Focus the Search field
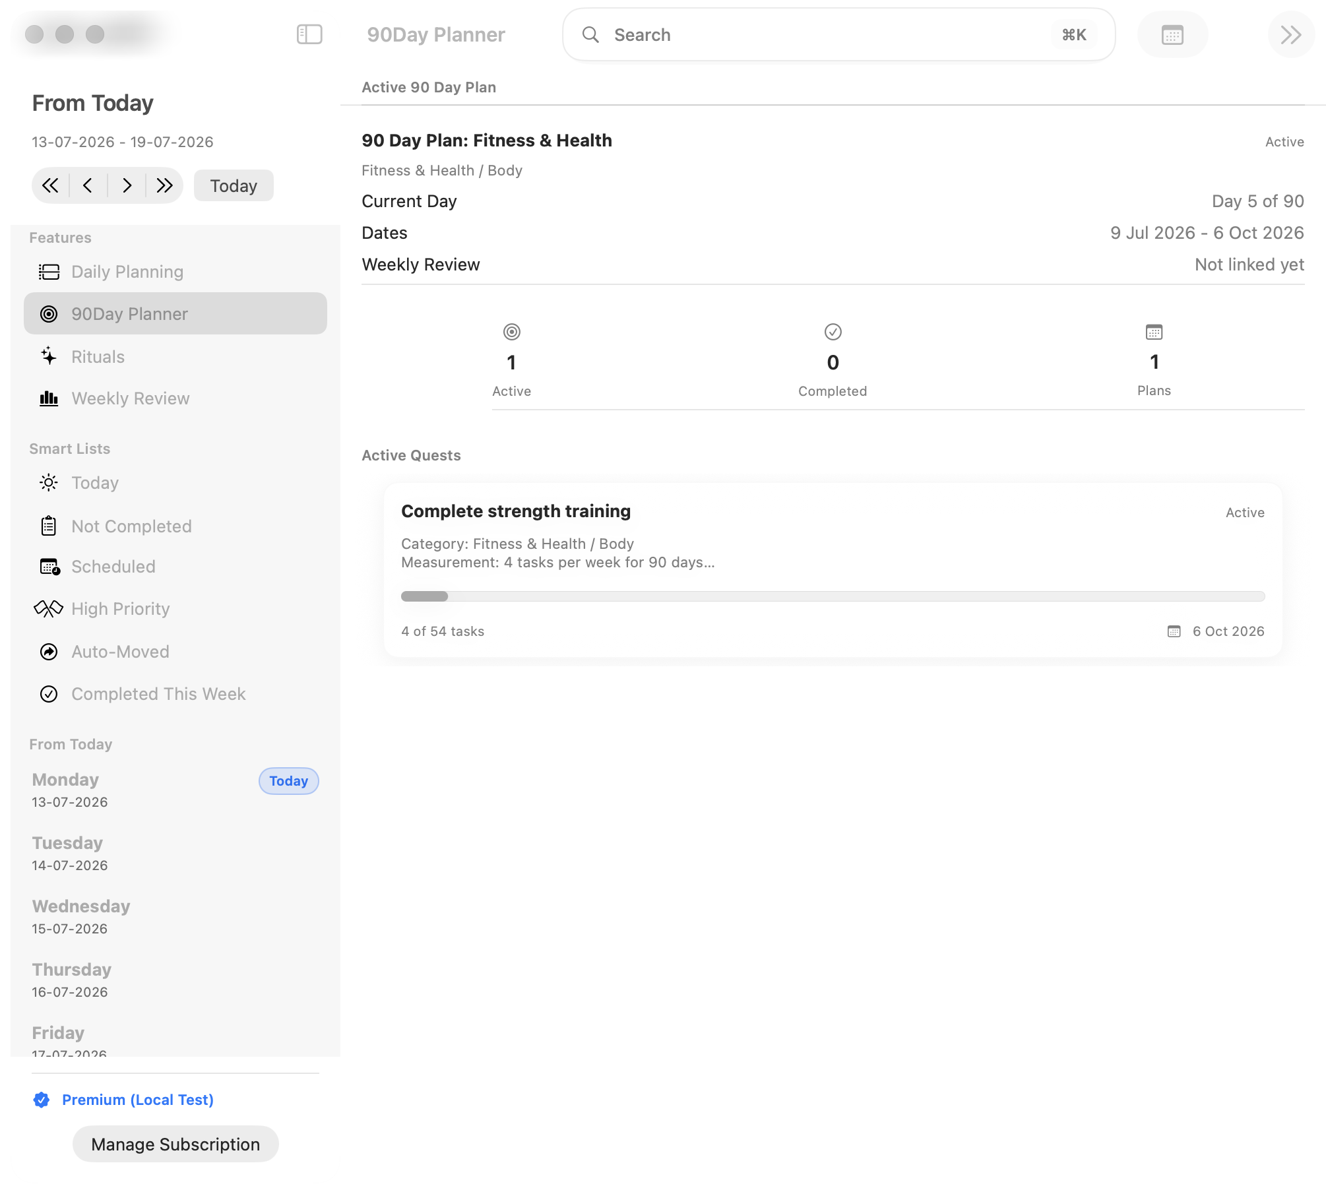 click(838, 34)
